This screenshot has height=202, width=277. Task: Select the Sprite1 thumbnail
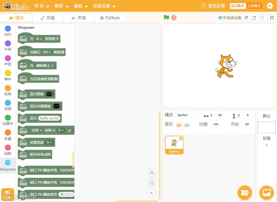tap(174, 145)
